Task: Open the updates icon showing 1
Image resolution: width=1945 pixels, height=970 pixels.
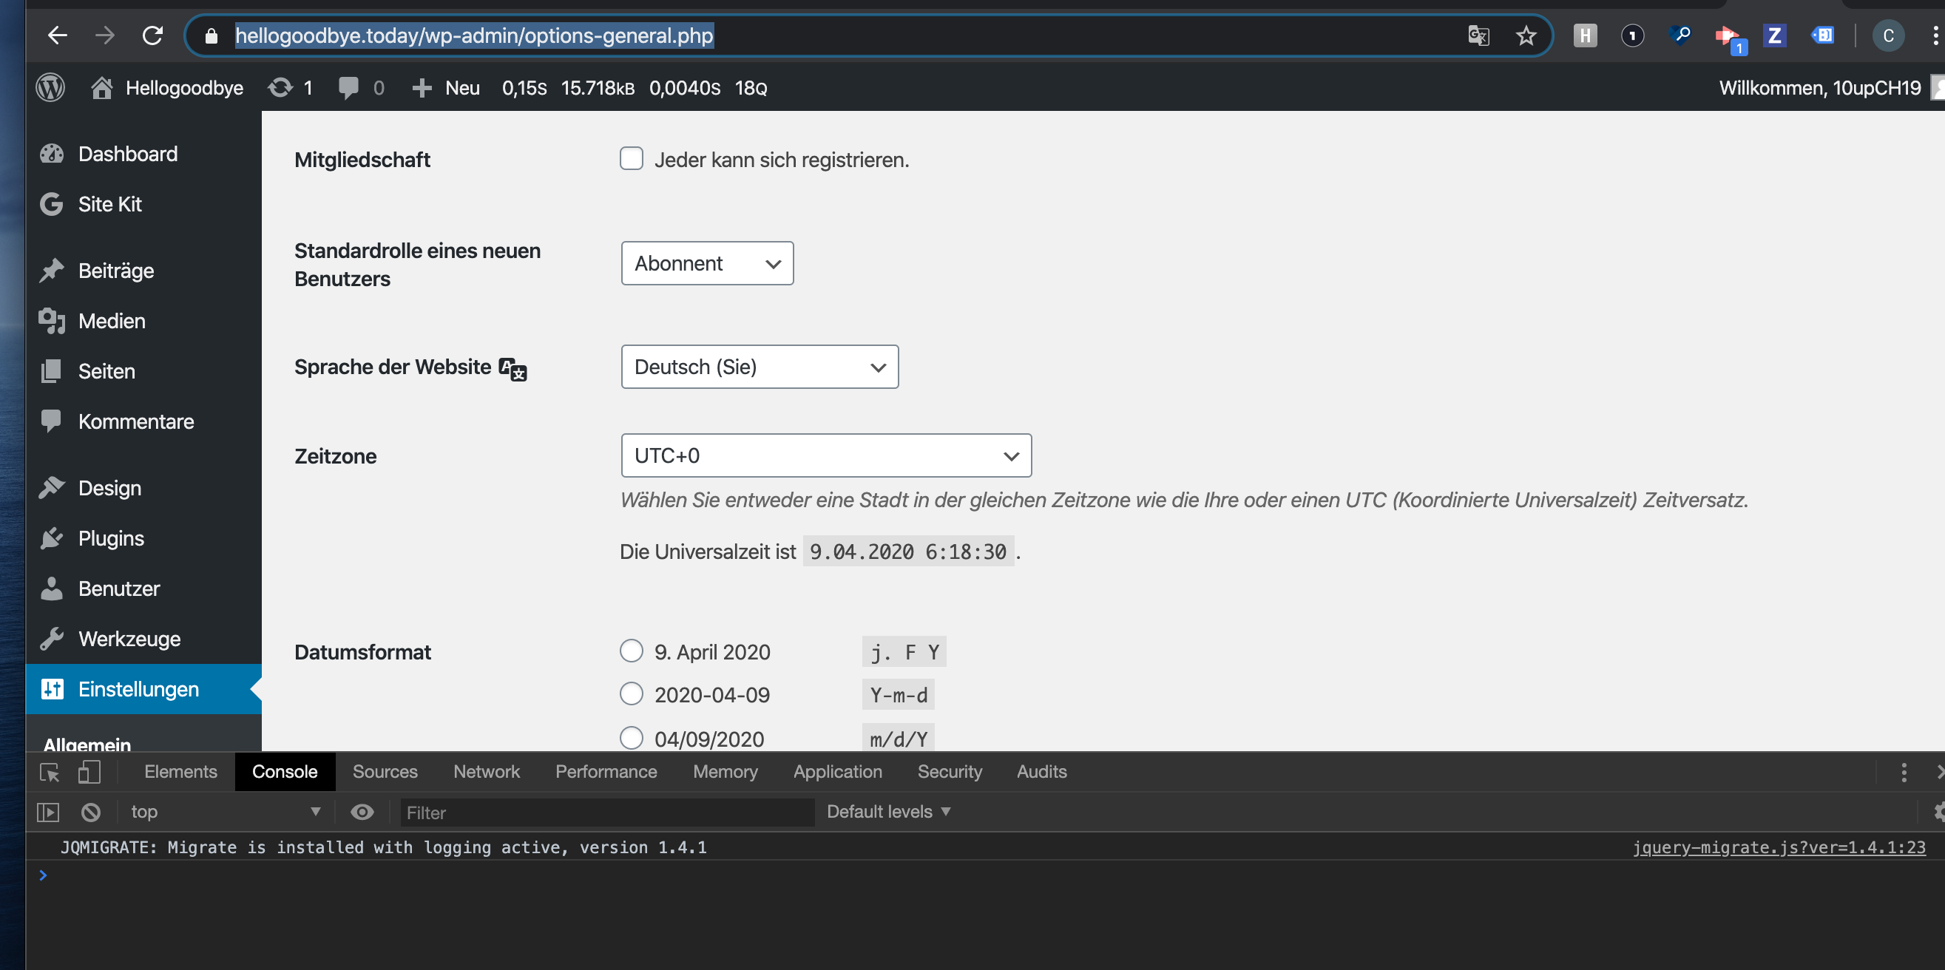Action: (291, 87)
